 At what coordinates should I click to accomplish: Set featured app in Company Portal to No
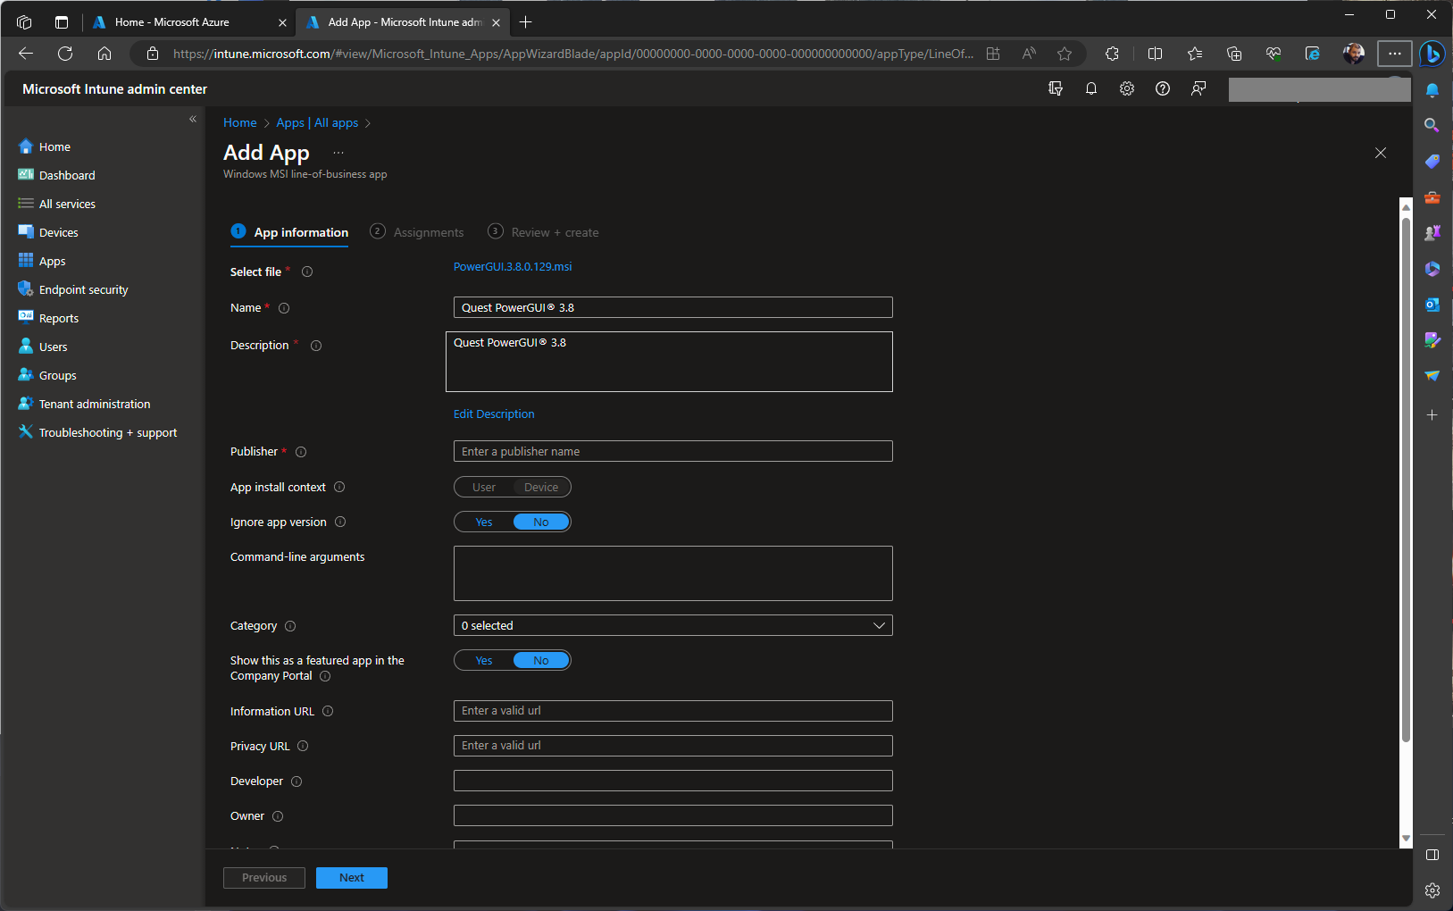point(541,661)
